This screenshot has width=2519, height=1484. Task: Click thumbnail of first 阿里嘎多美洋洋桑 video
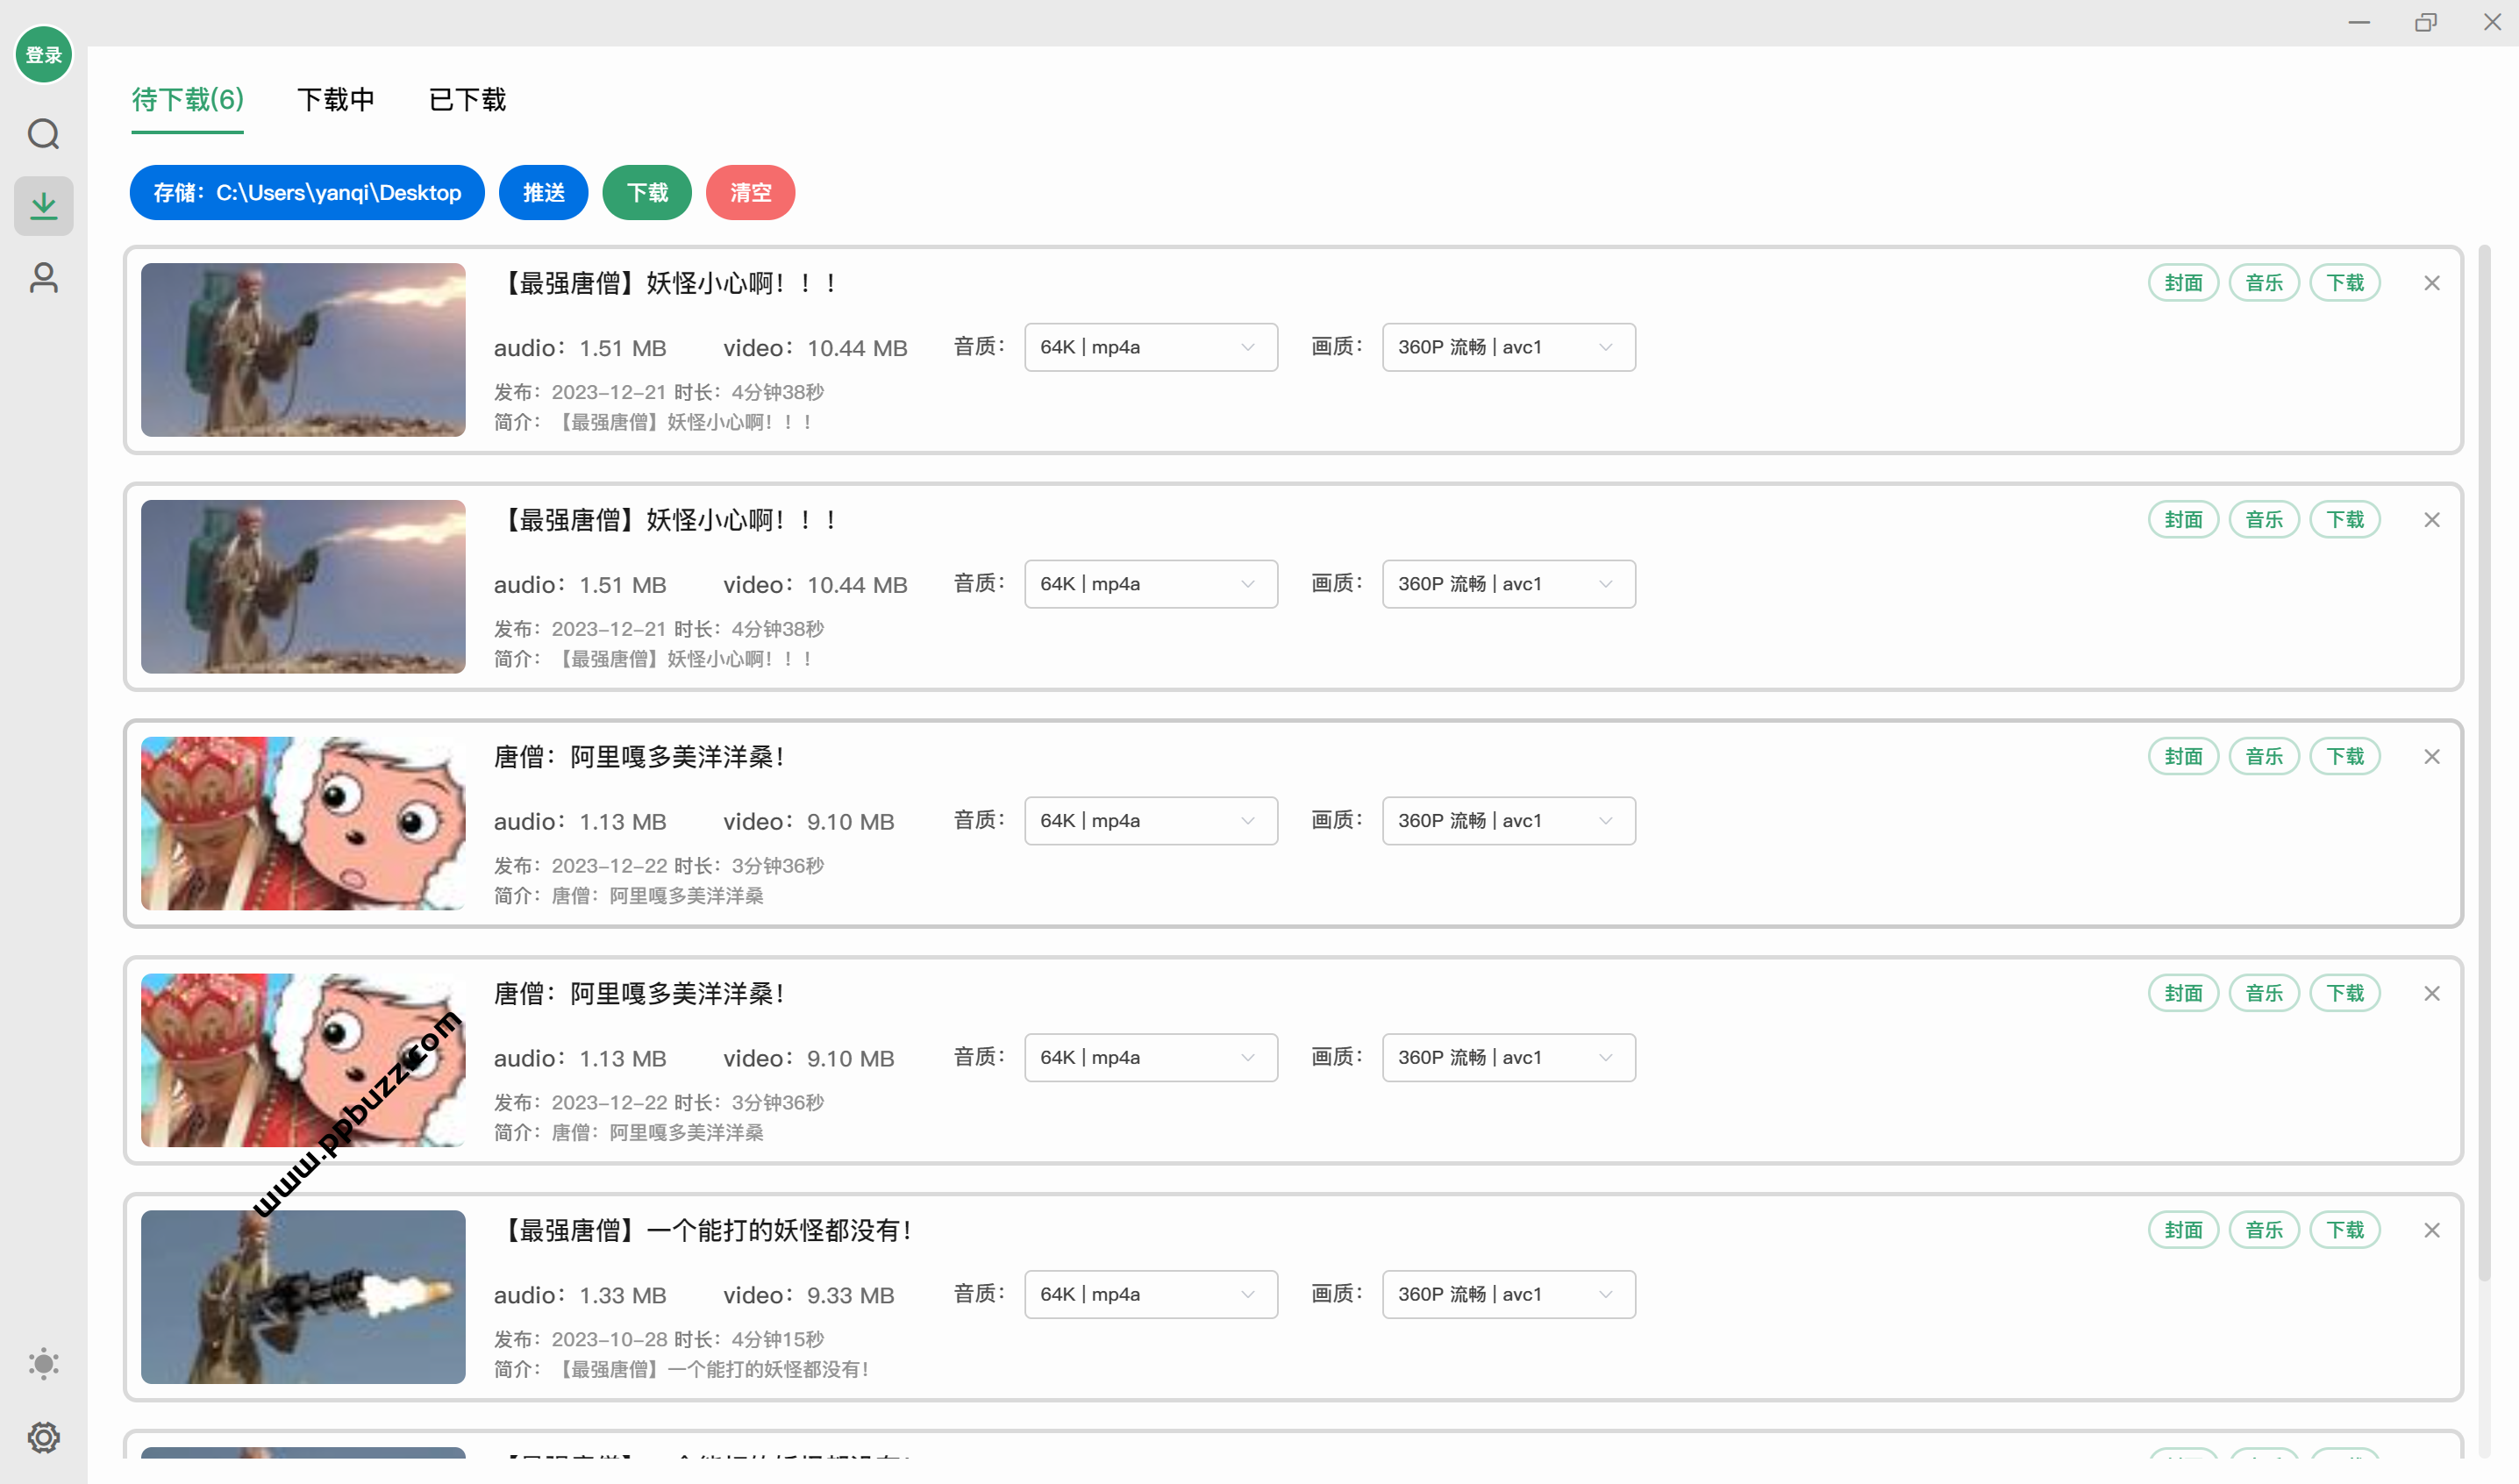(x=303, y=824)
